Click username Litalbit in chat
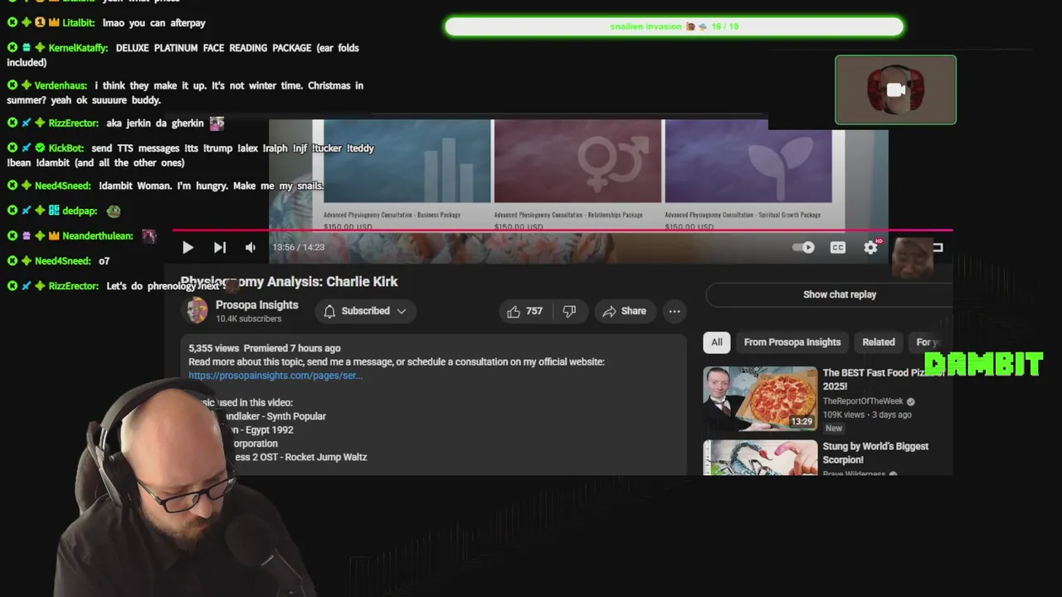 [x=79, y=23]
